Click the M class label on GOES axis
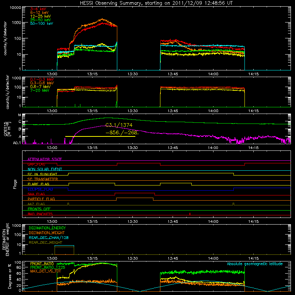 [20, 115]
